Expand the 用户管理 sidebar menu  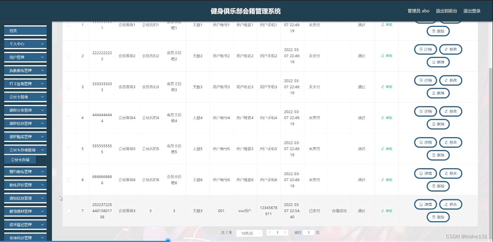click(x=25, y=57)
